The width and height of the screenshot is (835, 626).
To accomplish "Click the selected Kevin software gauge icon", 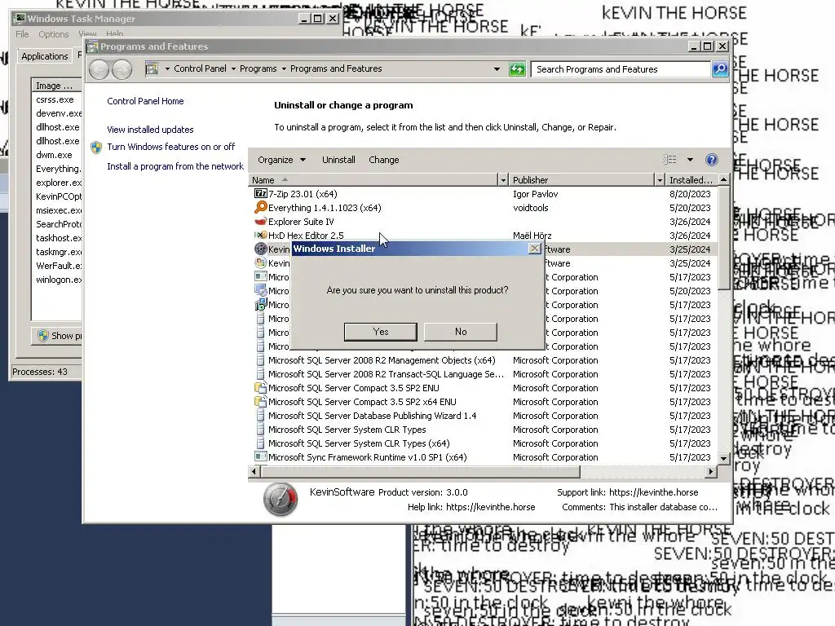I will pos(260,249).
